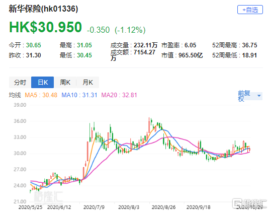The width and height of the screenshot is (270, 212).
Task: Click the 2020/8/26 date label
Action: [x=163, y=207]
